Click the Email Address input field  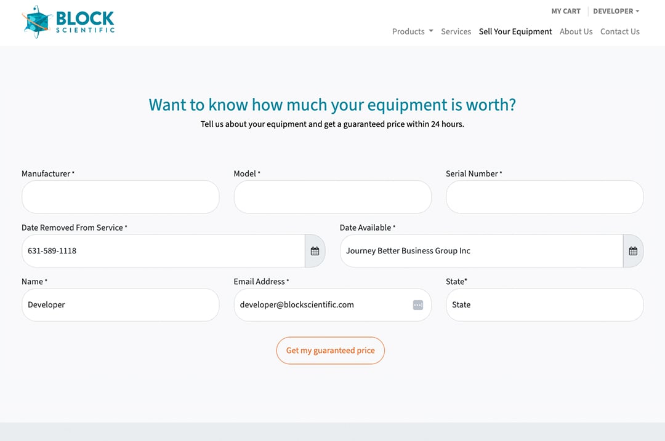click(x=332, y=304)
